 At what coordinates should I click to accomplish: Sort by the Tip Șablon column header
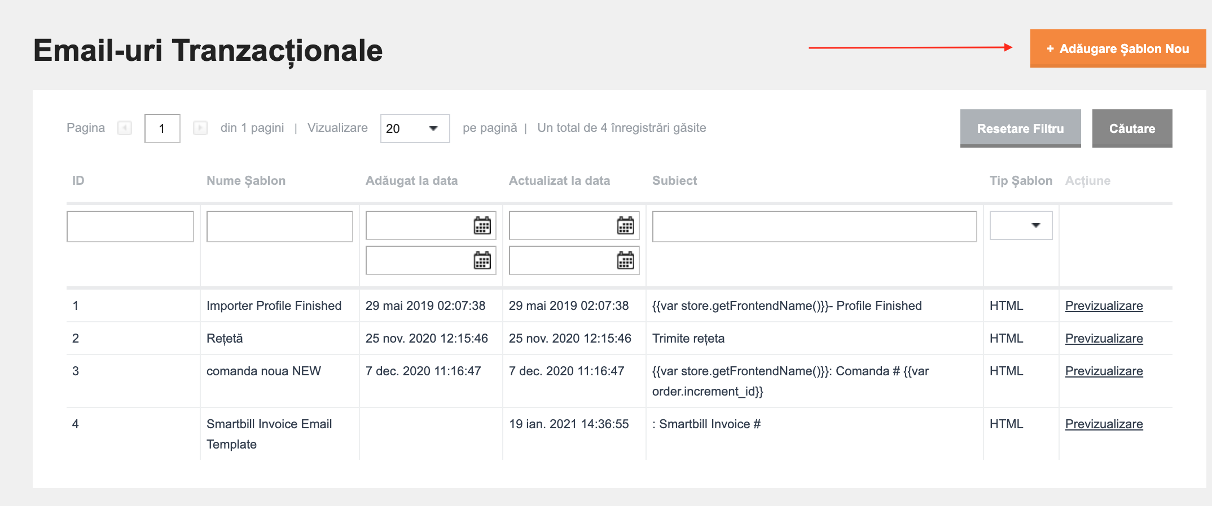pyautogui.click(x=1021, y=181)
